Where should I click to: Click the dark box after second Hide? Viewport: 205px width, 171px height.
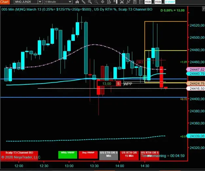point(163,2)
